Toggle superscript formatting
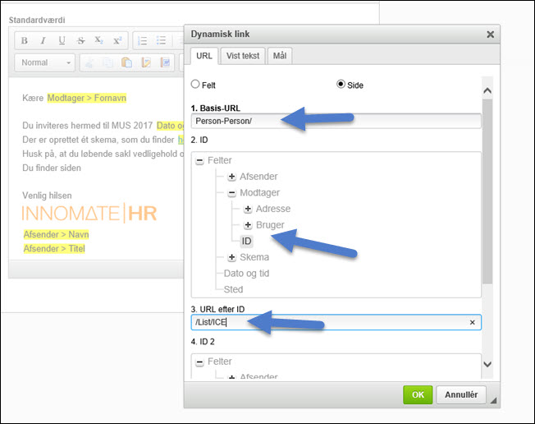535x424 pixels. (x=117, y=40)
